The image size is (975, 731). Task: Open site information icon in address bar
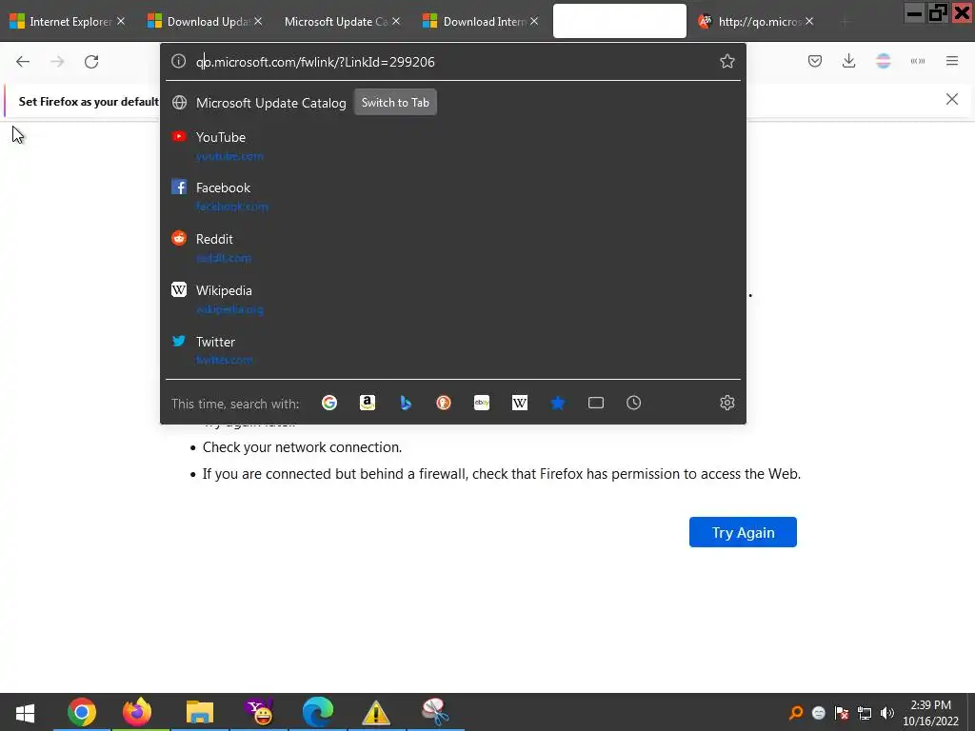point(178,61)
